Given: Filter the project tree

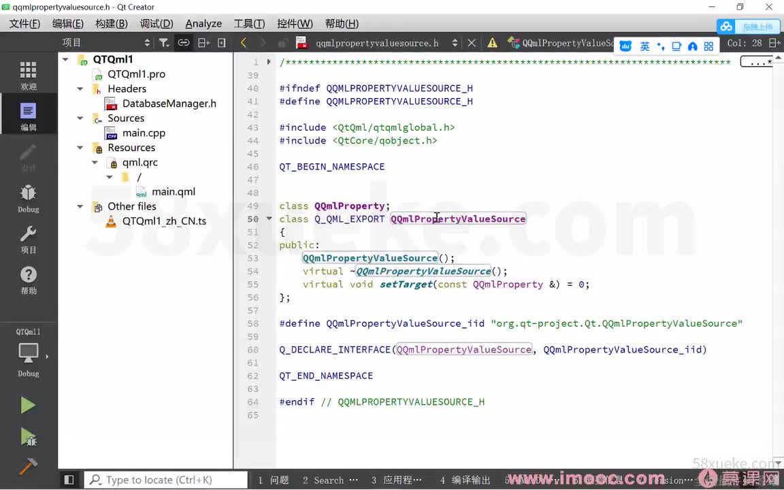Looking at the screenshot, I should (164, 43).
